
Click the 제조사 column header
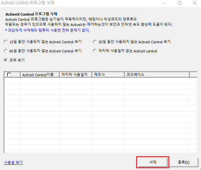pos(108,75)
